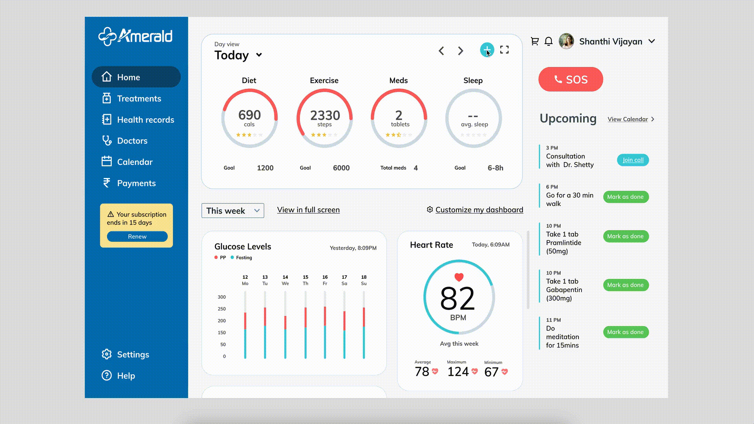Screen dimensions: 754x424
Task: Click the 82 BPM heart rate gauge
Action: 459,297
